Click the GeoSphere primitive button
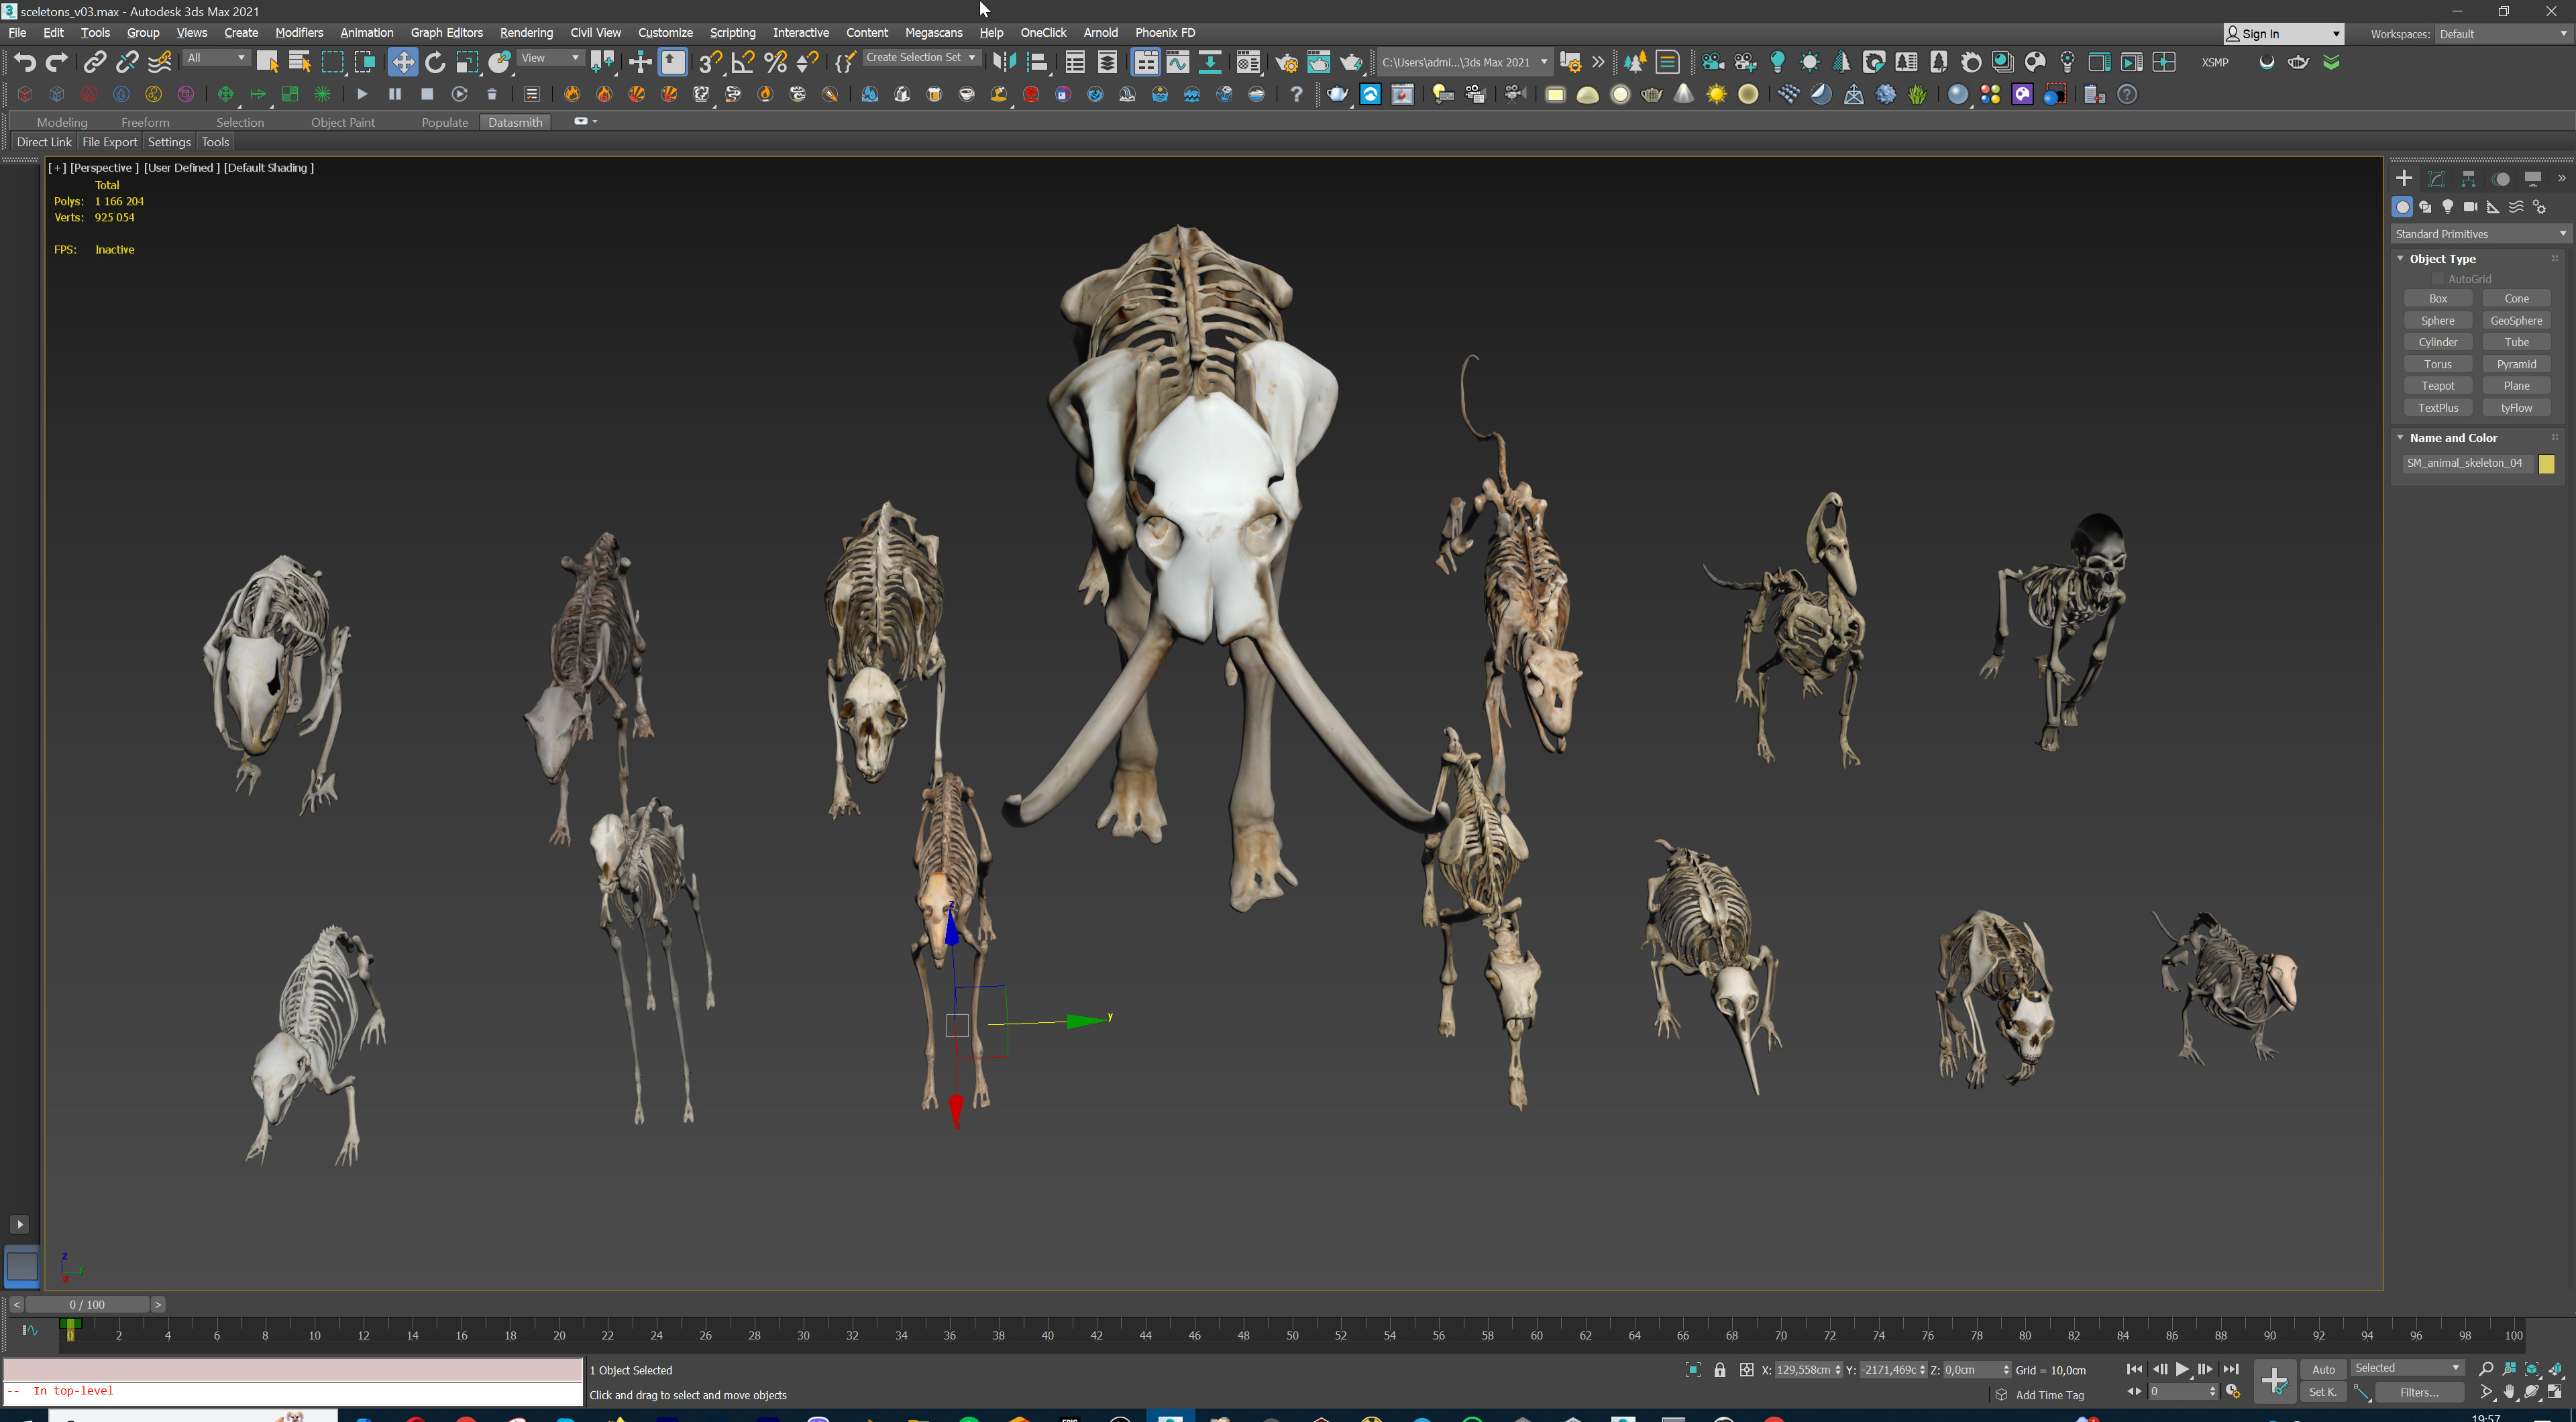Viewport: 2576px width, 1422px height. point(2516,321)
